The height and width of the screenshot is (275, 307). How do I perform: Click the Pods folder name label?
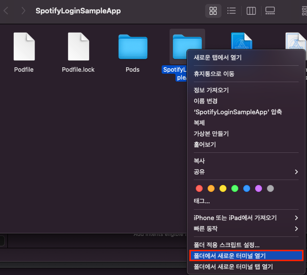(x=132, y=70)
